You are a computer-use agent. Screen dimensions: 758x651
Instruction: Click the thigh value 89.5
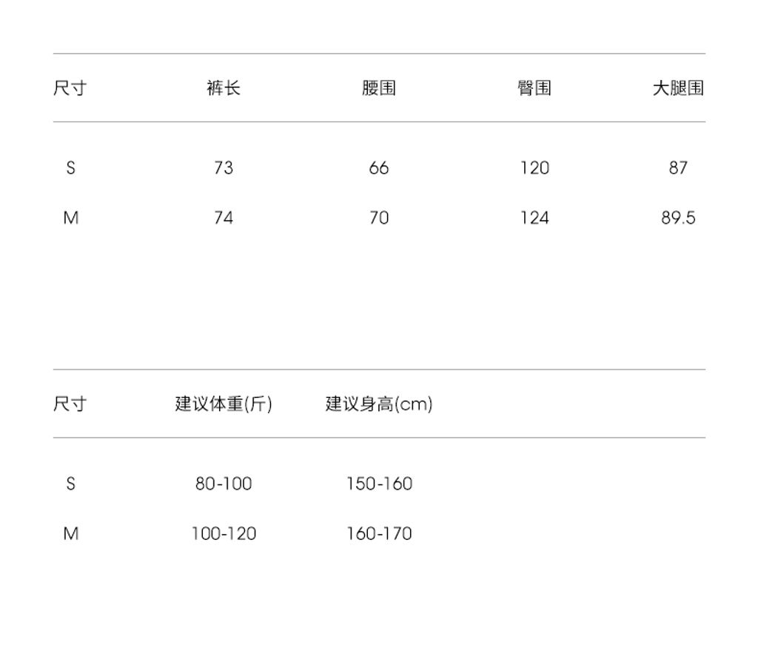click(x=678, y=218)
